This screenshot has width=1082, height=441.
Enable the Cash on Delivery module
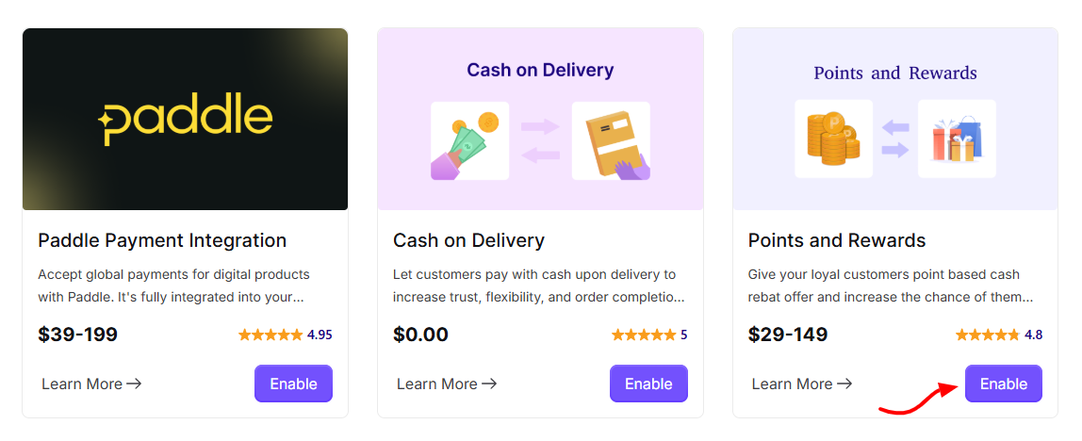pyautogui.click(x=648, y=384)
